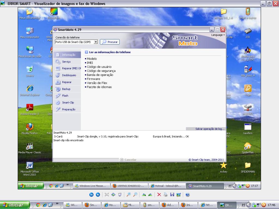This screenshot has width=279, height=209.
Task: Select the Smart-Clip section in the sidebar
Action: [67, 103]
